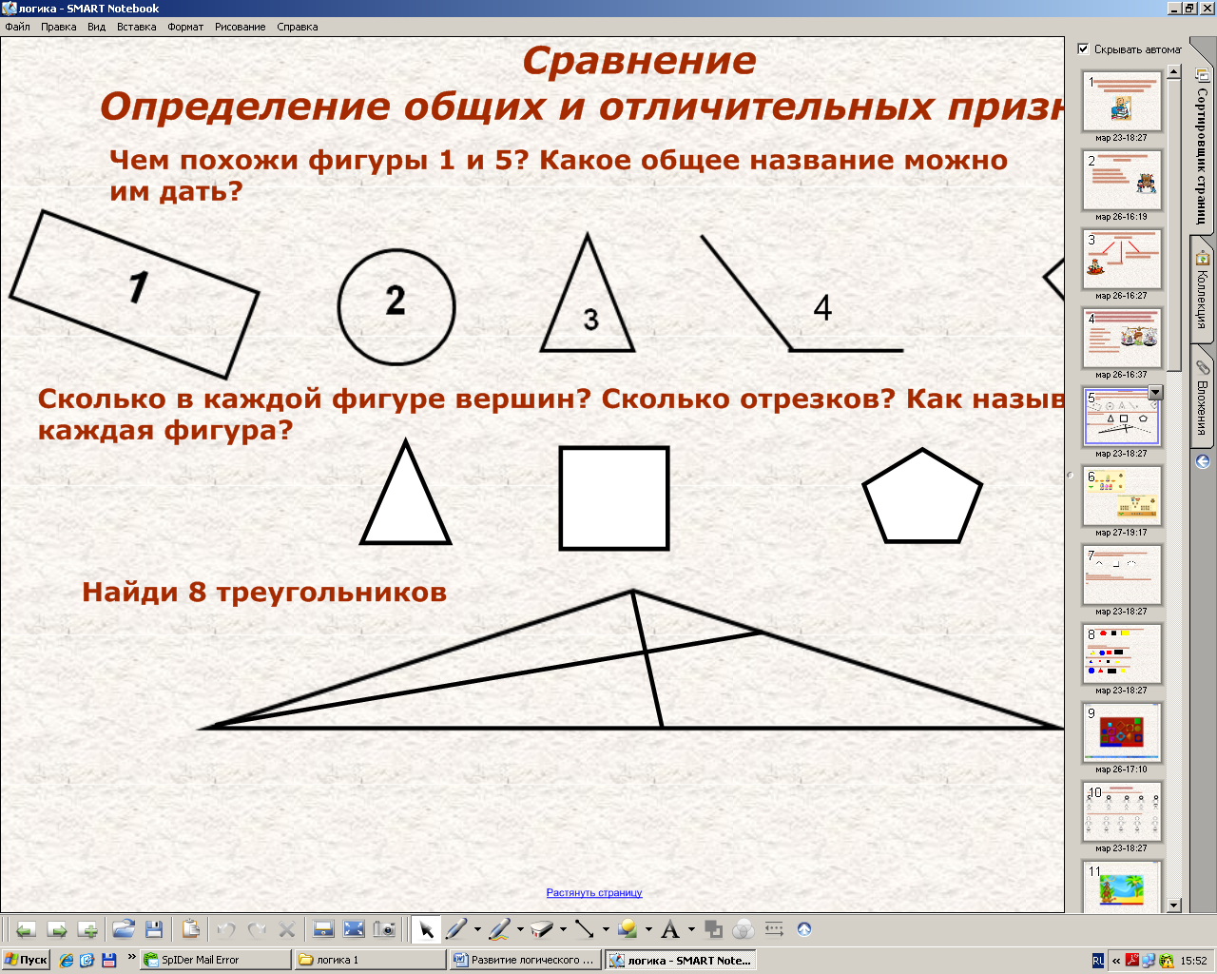Move toolbar with the round arrow icon
The image size is (1217, 974).
(804, 929)
